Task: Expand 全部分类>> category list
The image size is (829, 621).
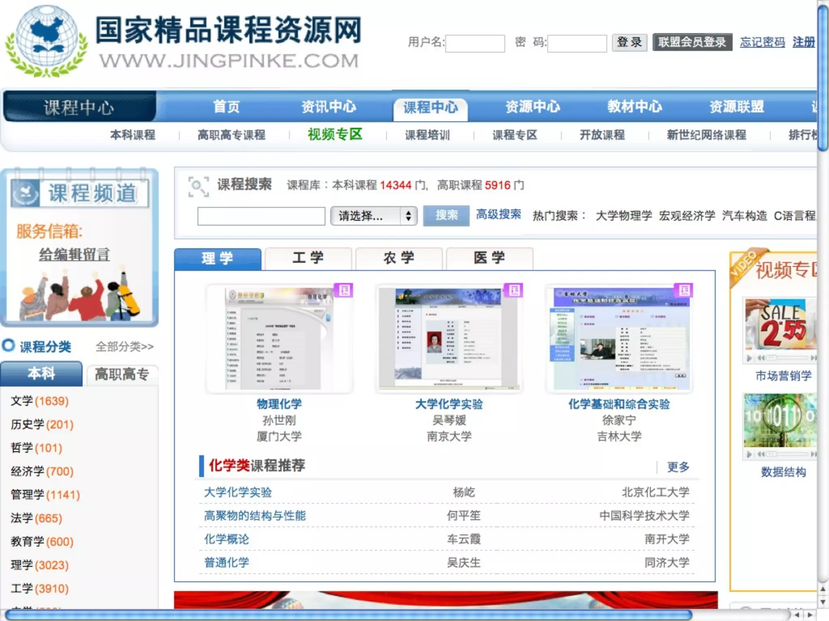Action: 124,346
